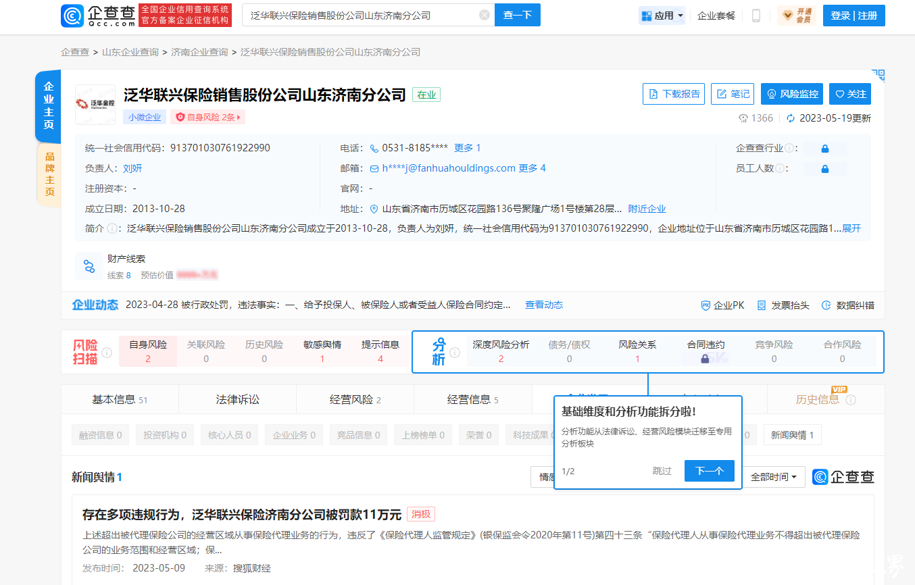Click the email envelope icon
Viewport: 915px width, 585px height.
coord(374,168)
